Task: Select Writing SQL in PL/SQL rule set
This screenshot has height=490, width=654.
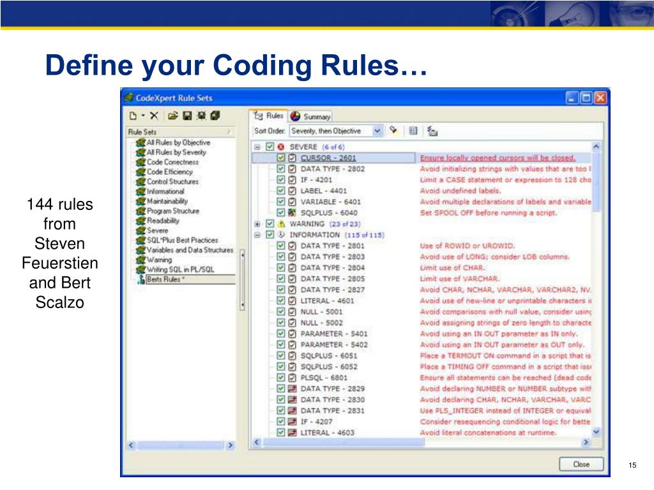Action: click(x=180, y=270)
